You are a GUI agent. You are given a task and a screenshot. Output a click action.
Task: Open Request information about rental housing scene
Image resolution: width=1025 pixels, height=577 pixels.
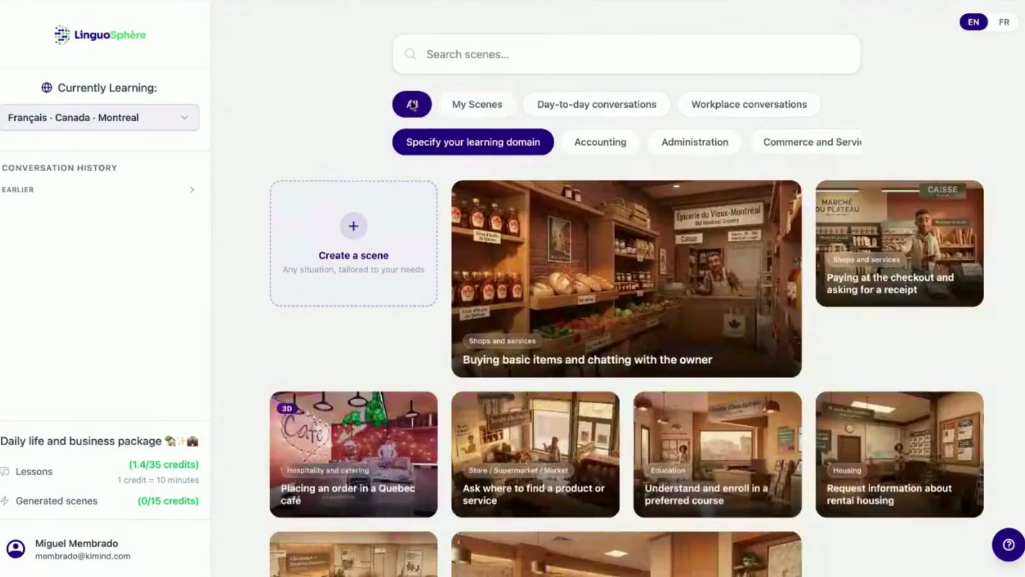[899, 455]
